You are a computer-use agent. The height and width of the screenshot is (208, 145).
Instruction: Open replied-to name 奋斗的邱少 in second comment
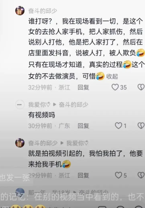[73, 105]
